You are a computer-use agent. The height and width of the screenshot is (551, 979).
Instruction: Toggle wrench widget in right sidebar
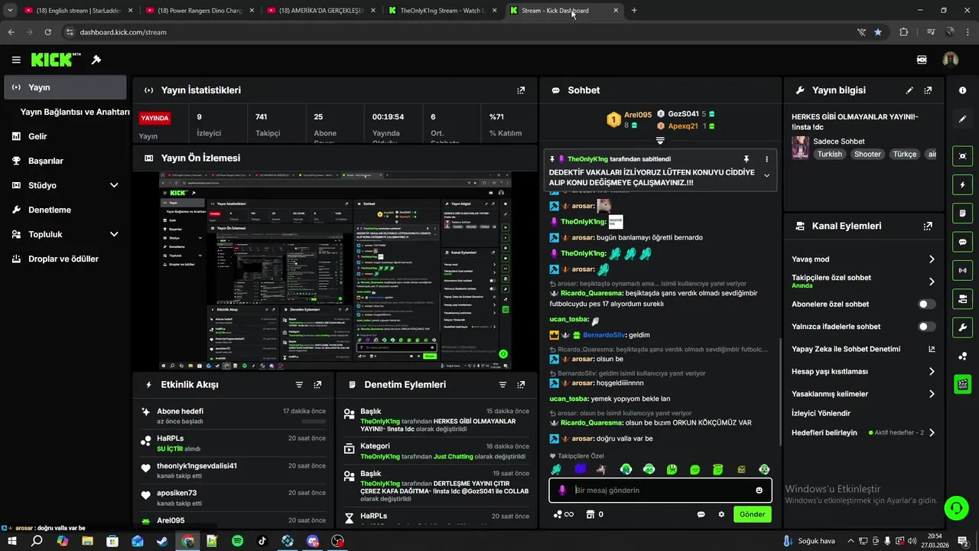click(962, 328)
